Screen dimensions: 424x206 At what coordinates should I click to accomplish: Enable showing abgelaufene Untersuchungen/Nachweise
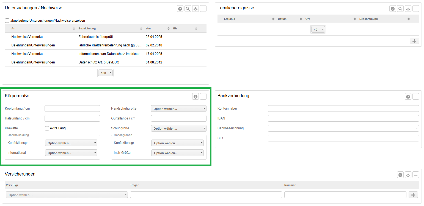(x=7, y=21)
